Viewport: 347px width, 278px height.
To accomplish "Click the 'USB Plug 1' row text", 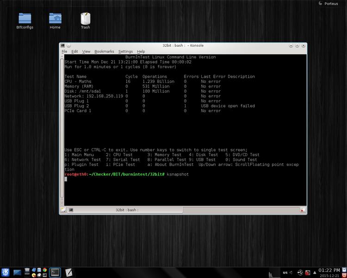I will (x=76, y=101).
